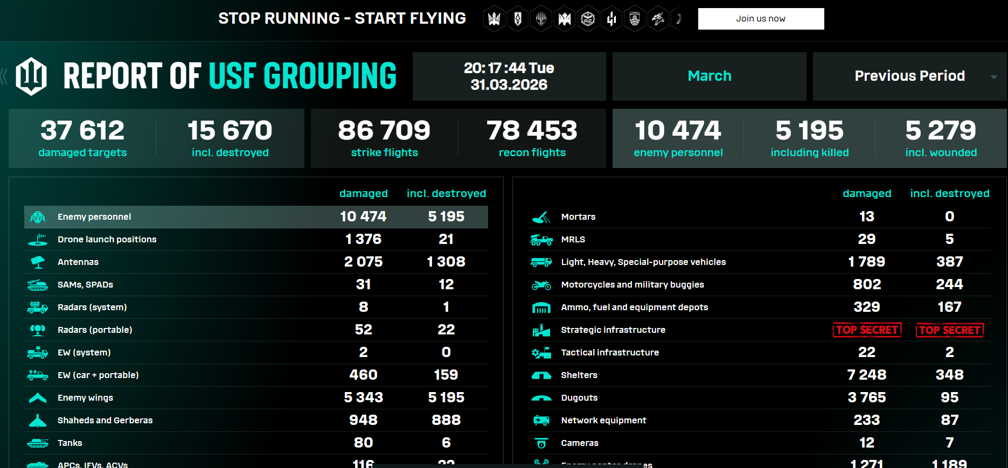Viewport: 1008px width, 468px height.
Task: Click the Antennas damaged value 2 075
Action: coord(364,262)
